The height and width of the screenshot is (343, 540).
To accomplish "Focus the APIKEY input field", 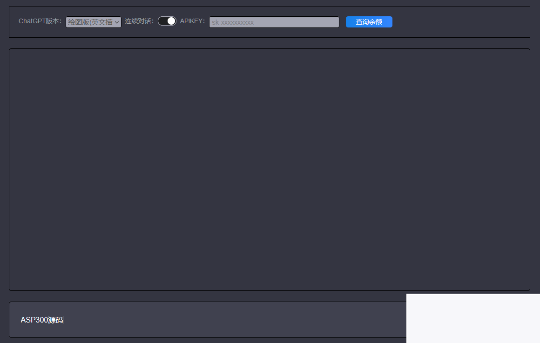I will coord(274,22).
